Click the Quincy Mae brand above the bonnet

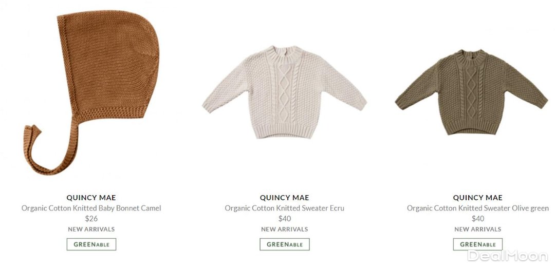(91, 198)
